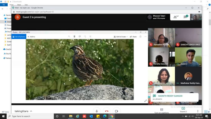Viewport: 211px width, 119px height.
Task: Click camera indicator icon in address bar
Action: pos(199,12)
